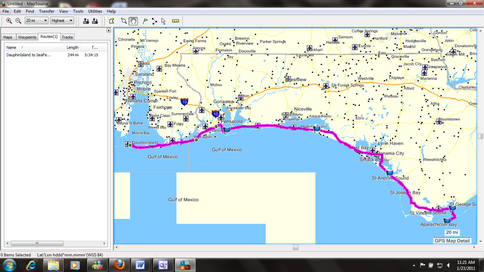Click the blue flag waypoint near Hogtown Bayou
Viewport: 484px width, 272px height.
tap(317, 129)
